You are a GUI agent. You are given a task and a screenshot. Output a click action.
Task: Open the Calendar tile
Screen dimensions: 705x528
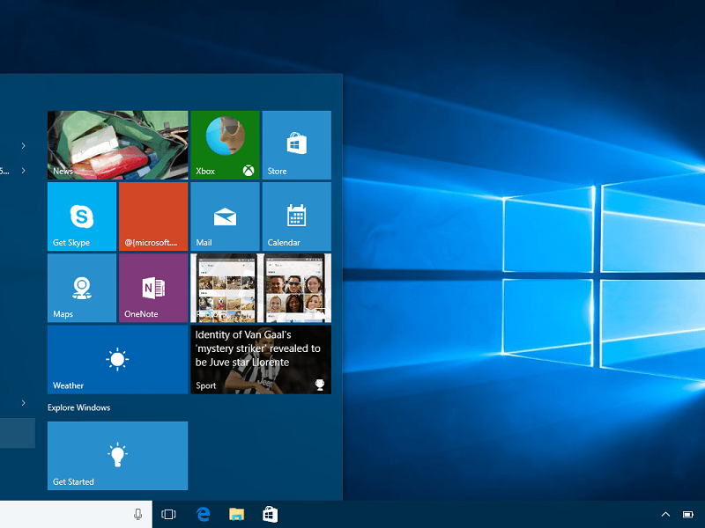pos(296,216)
